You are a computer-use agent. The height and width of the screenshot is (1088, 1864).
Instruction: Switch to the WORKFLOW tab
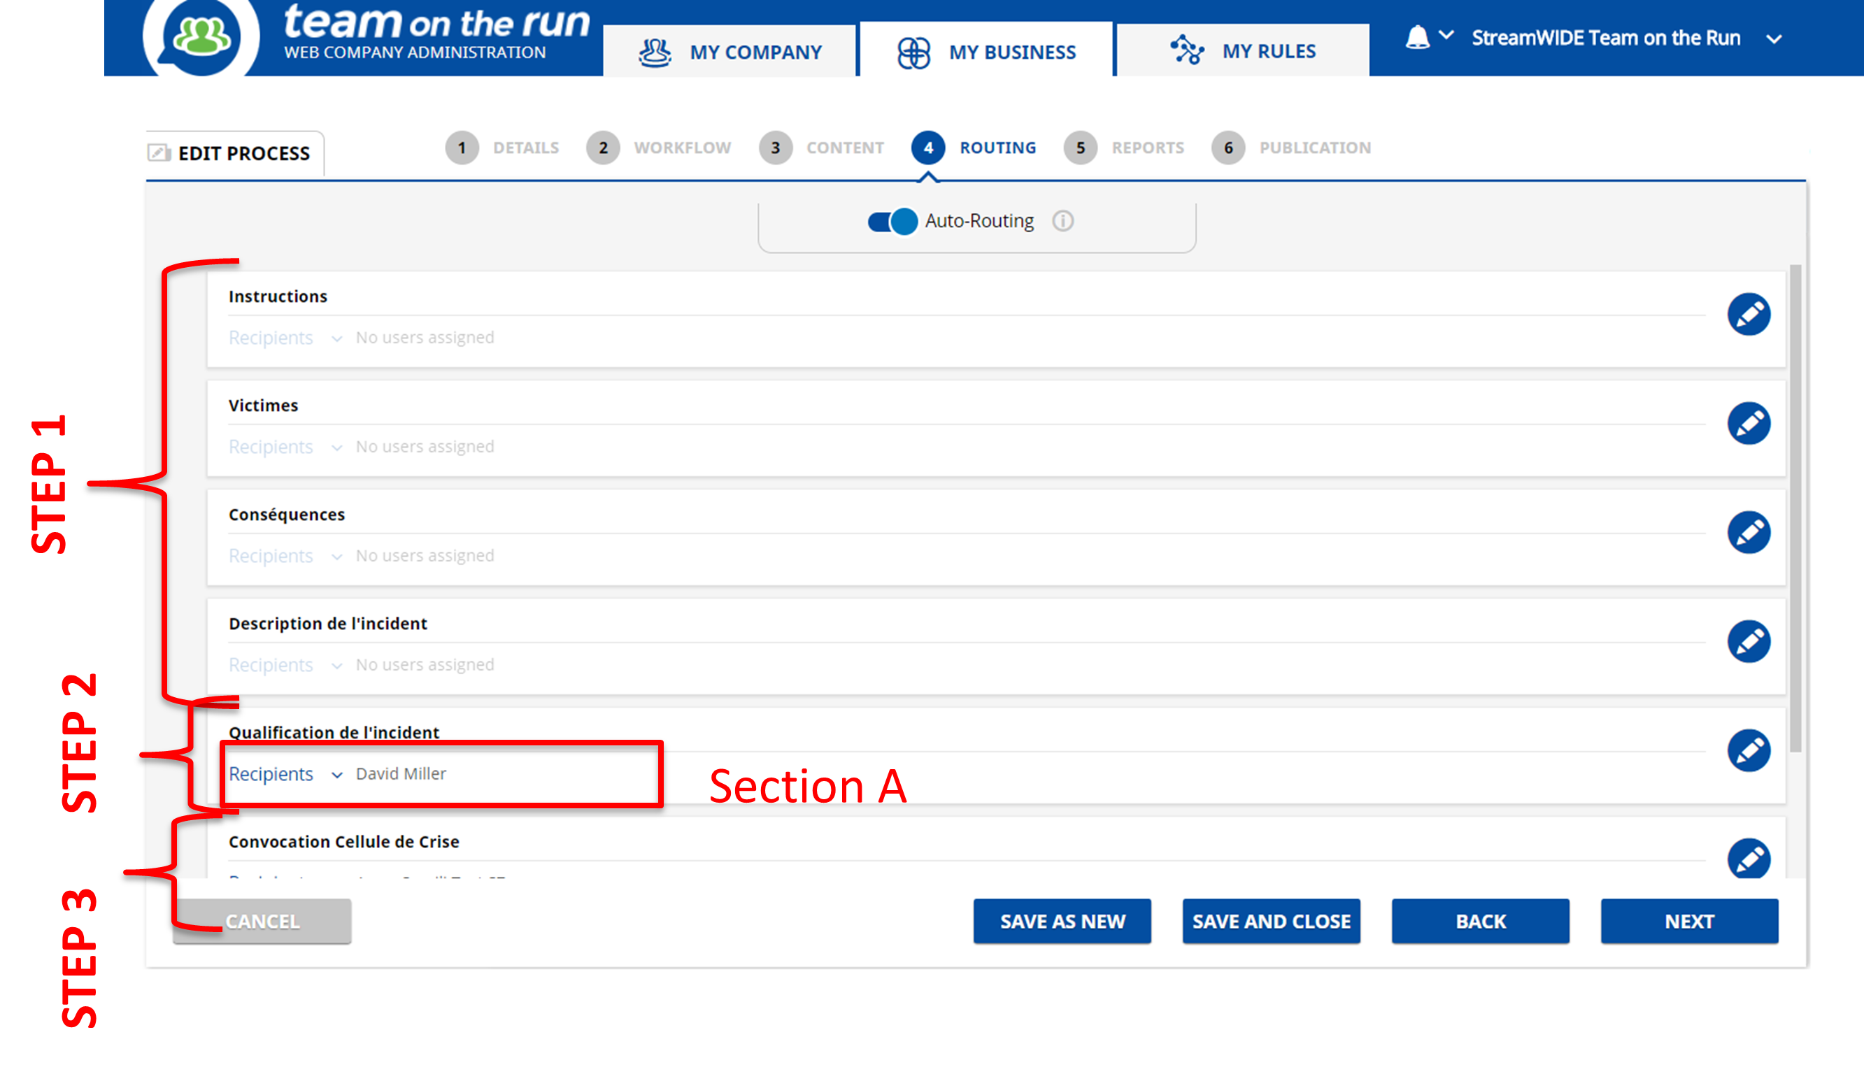coord(661,146)
